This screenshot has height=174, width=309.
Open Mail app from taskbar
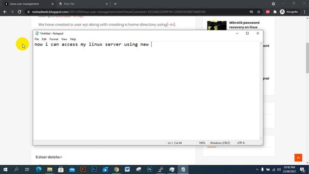(x=72, y=170)
